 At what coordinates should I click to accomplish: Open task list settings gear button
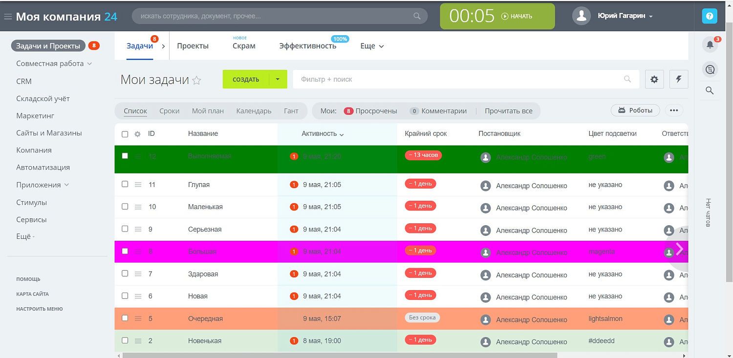coord(654,79)
